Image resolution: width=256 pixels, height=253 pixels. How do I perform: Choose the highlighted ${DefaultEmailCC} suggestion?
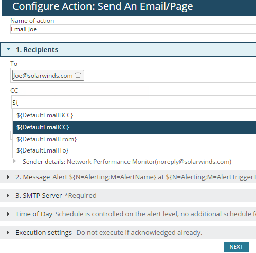tap(135, 127)
